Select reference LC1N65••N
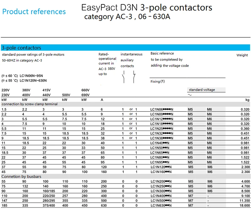 (x=160, y=153)
